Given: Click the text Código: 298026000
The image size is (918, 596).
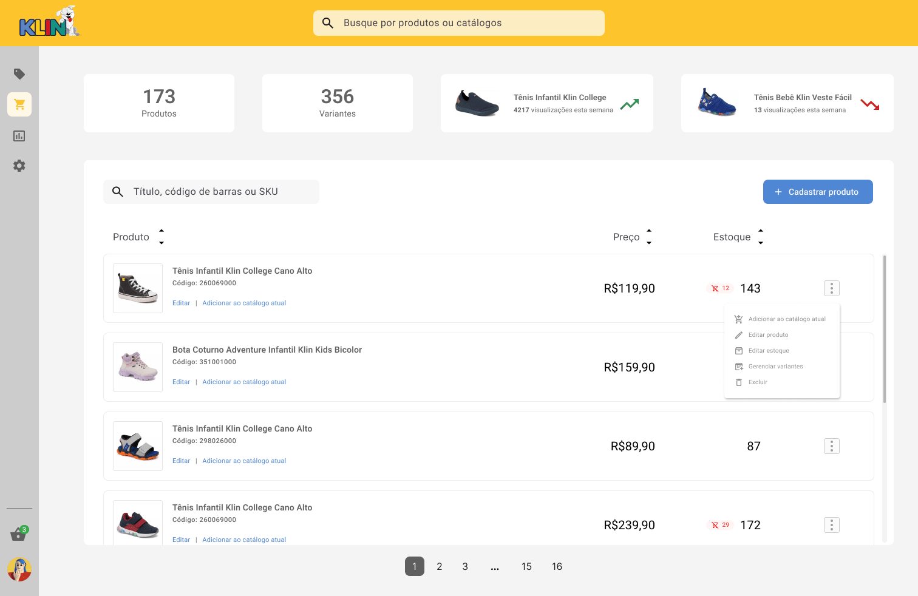Looking at the screenshot, I should pyautogui.click(x=204, y=441).
